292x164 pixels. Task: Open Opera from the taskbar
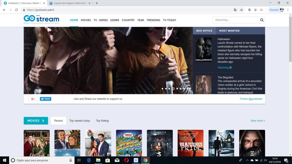pyautogui.click(x=126, y=160)
